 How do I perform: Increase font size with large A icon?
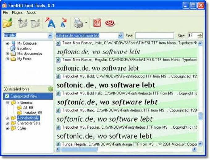[50, 23]
